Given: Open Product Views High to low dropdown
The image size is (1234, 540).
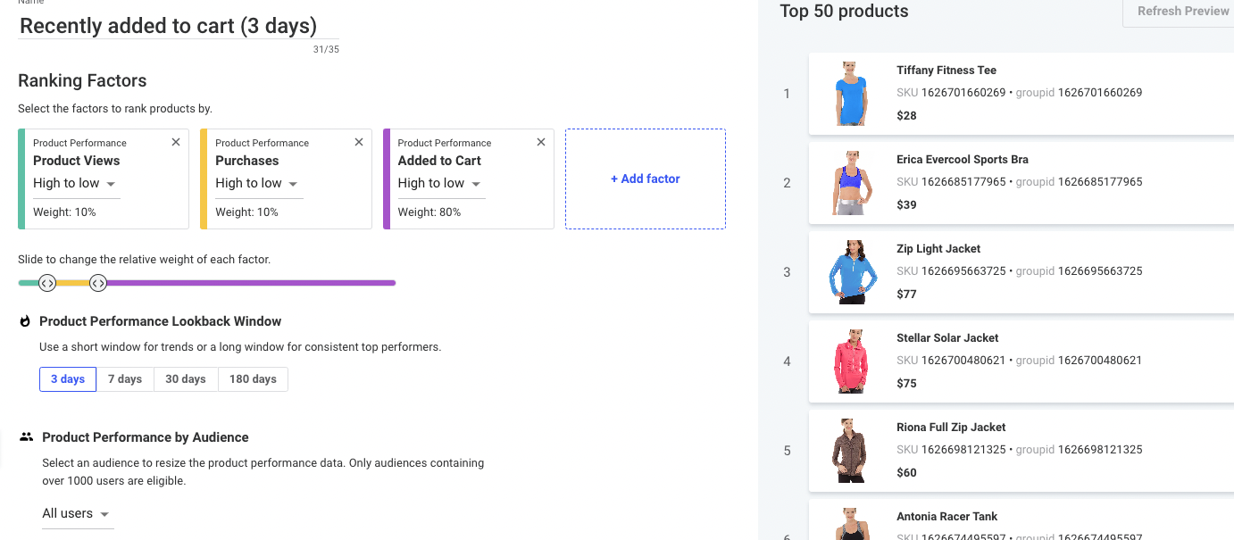Looking at the screenshot, I should [76, 184].
